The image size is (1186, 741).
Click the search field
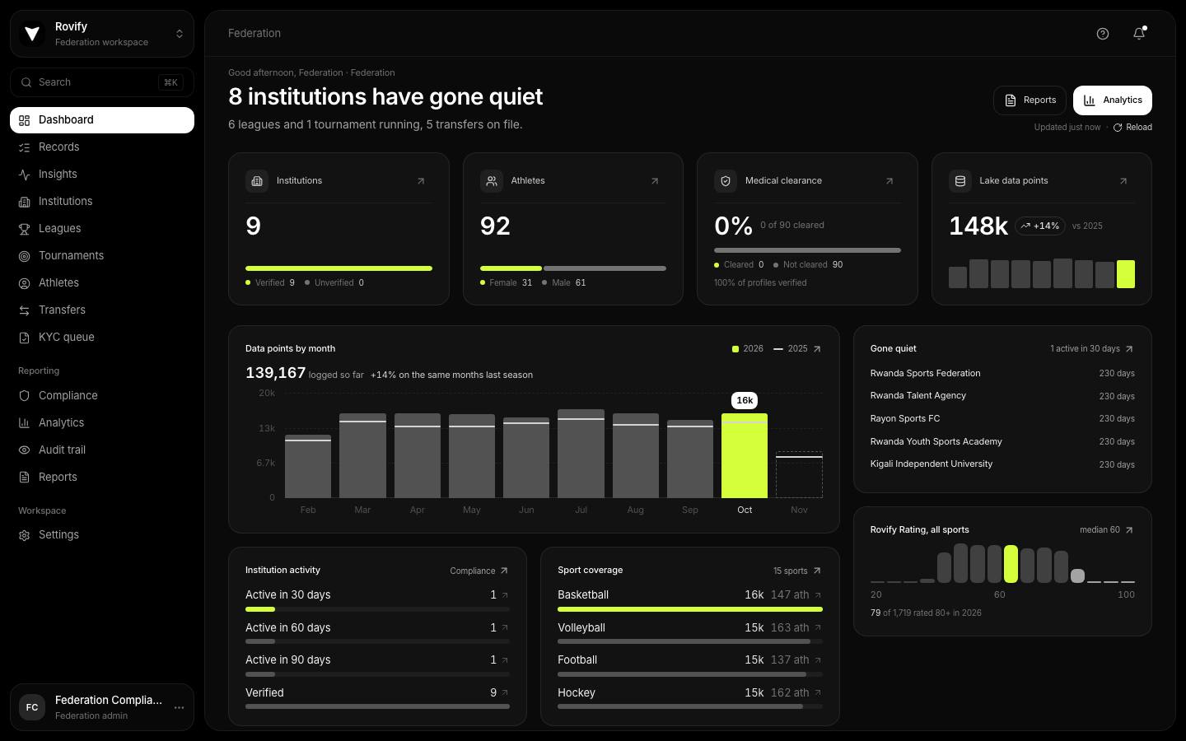coord(102,82)
